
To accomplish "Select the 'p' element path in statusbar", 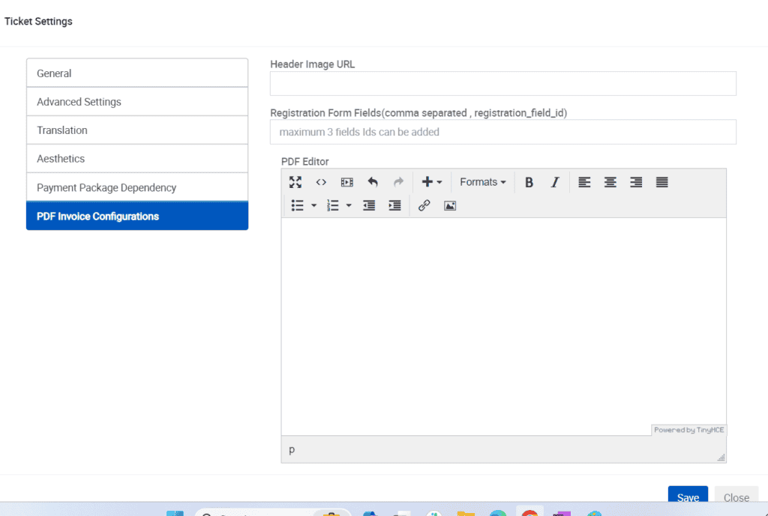I will click(292, 449).
